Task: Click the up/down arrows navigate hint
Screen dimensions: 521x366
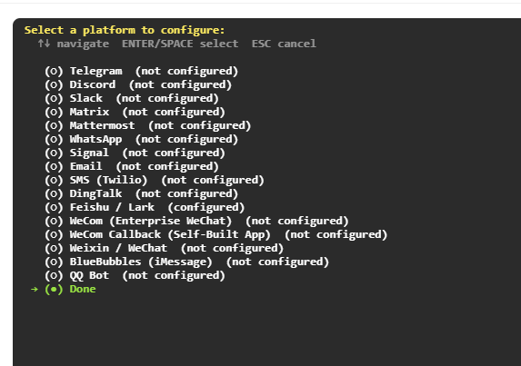Action: click(73, 44)
